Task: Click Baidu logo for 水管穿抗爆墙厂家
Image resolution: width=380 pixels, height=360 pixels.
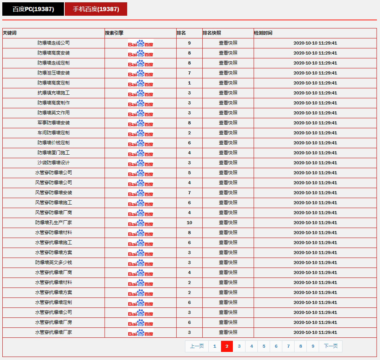Action: [x=141, y=333]
